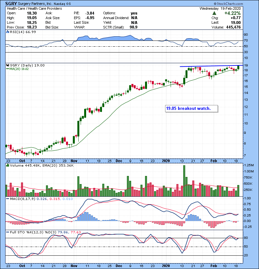This screenshot has height=269, width=259.
Task: Click the Nov label on the date axis
Action: pos(74,160)
